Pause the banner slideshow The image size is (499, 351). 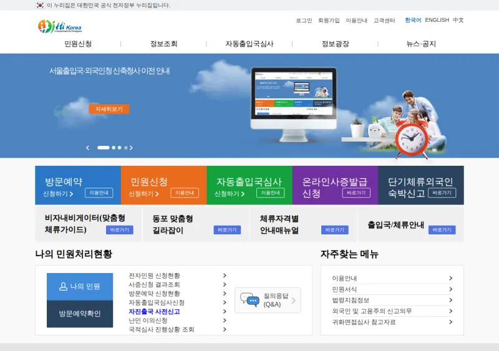126,148
